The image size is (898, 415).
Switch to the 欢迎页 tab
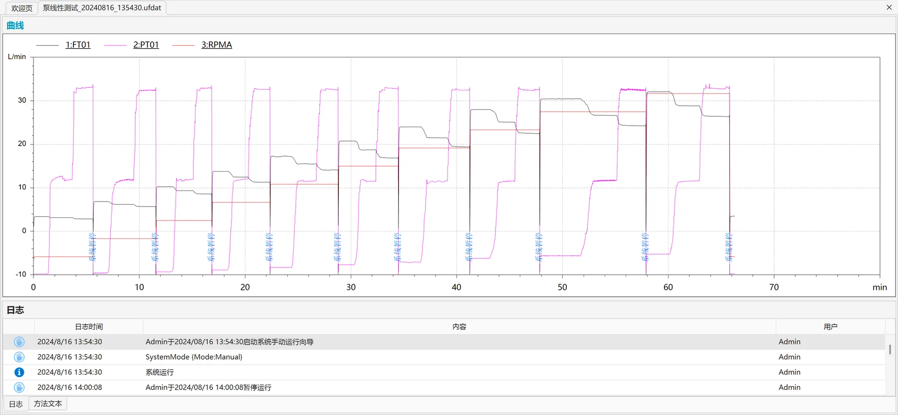coord(21,8)
